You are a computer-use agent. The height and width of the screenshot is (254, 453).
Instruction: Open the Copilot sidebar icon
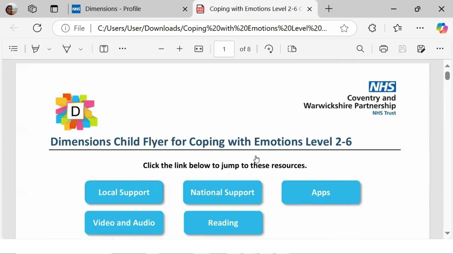pos(442,28)
